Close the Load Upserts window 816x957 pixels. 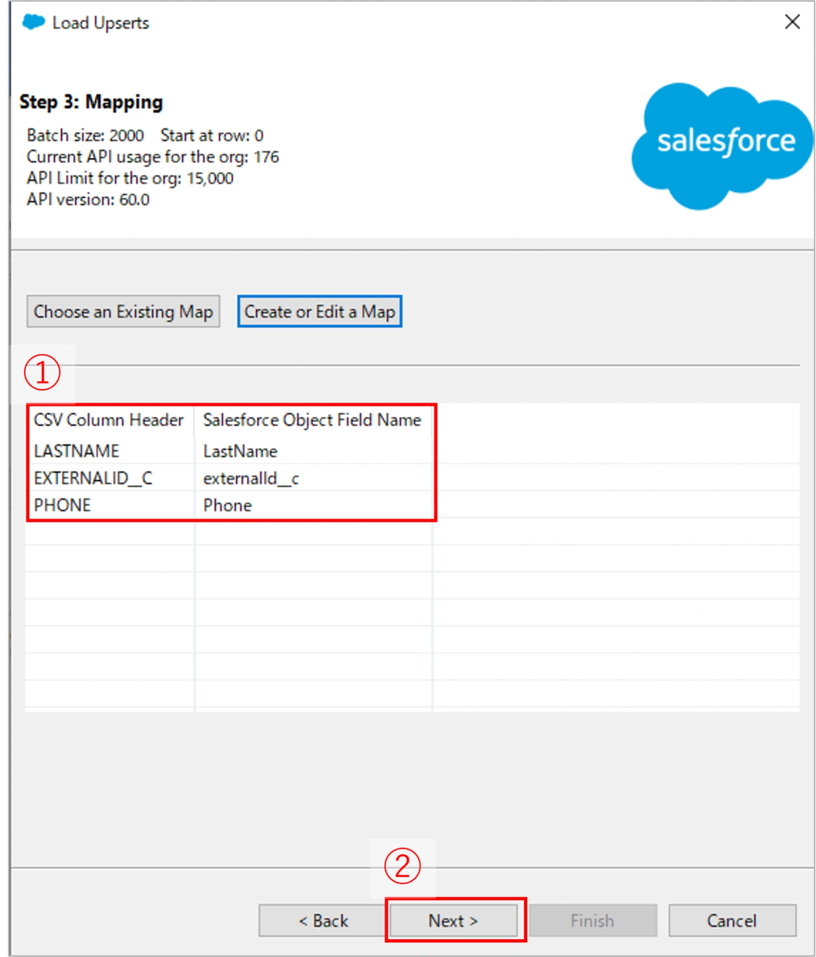(x=793, y=22)
